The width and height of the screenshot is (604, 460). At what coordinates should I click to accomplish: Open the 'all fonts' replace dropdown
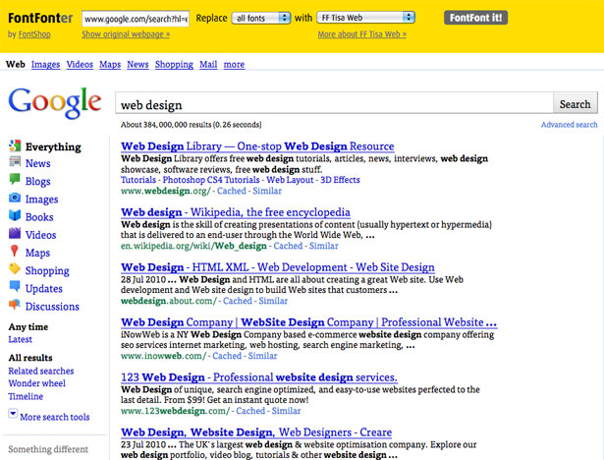(x=261, y=18)
